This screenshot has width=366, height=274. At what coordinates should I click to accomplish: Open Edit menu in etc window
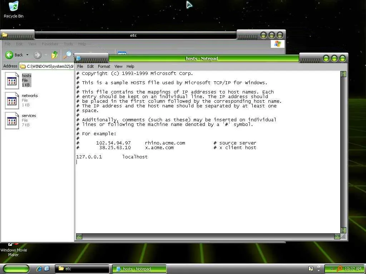pyautogui.click(x=19, y=44)
